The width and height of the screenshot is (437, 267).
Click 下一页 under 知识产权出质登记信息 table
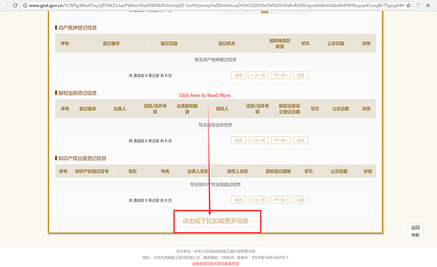(281, 200)
